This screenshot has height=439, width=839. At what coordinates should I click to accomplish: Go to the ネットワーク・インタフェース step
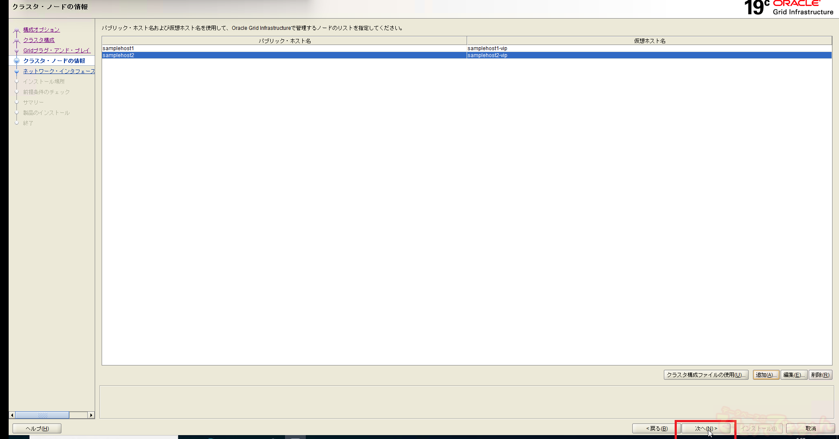59,71
